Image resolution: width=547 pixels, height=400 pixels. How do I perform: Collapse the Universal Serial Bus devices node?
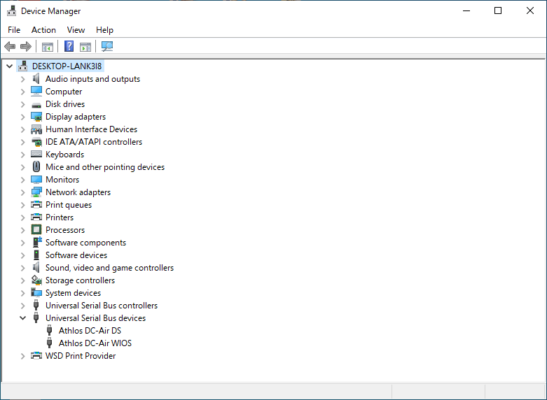click(22, 318)
